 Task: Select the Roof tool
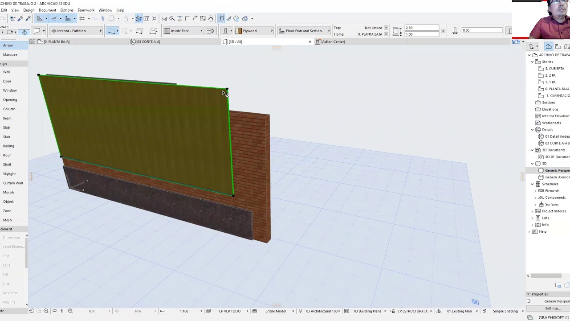click(x=7, y=155)
